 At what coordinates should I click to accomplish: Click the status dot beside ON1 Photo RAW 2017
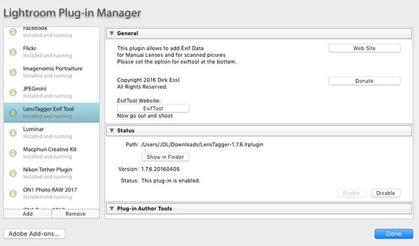[x=13, y=194]
